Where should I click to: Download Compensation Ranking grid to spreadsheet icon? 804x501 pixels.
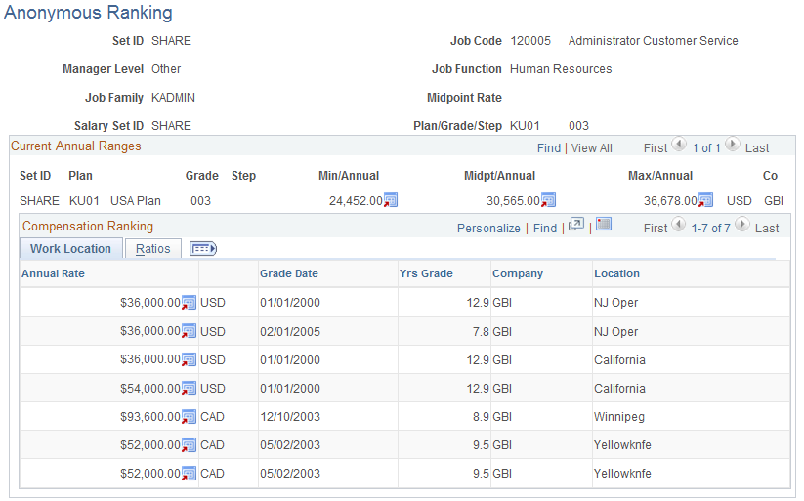[604, 224]
